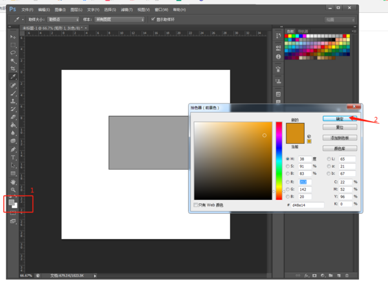Image resolution: width=388 pixels, height=281 pixels.
Task: Select the L lightness radio button
Action: [x=329, y=159]
